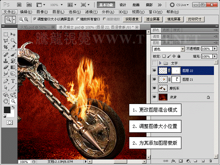Screen dimensions: 220x165
Task: Launch Mini Bridge from top bar
Action: click(29, 5)
